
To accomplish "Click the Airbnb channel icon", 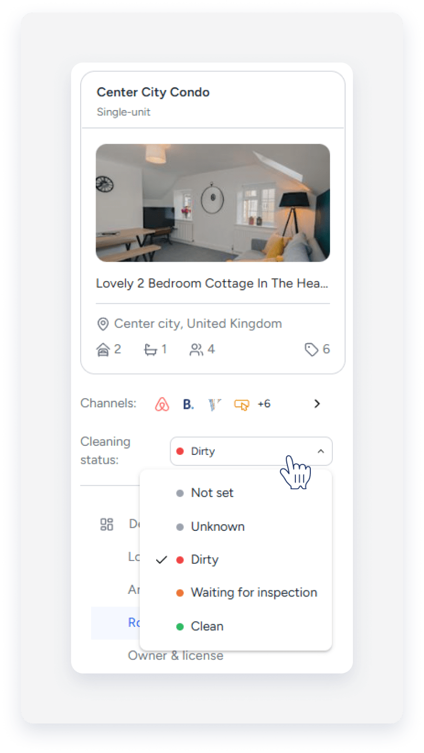I will (x=162, y=404).
